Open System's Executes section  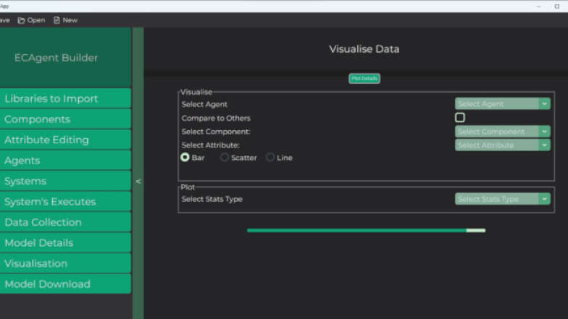coord(65,201)
